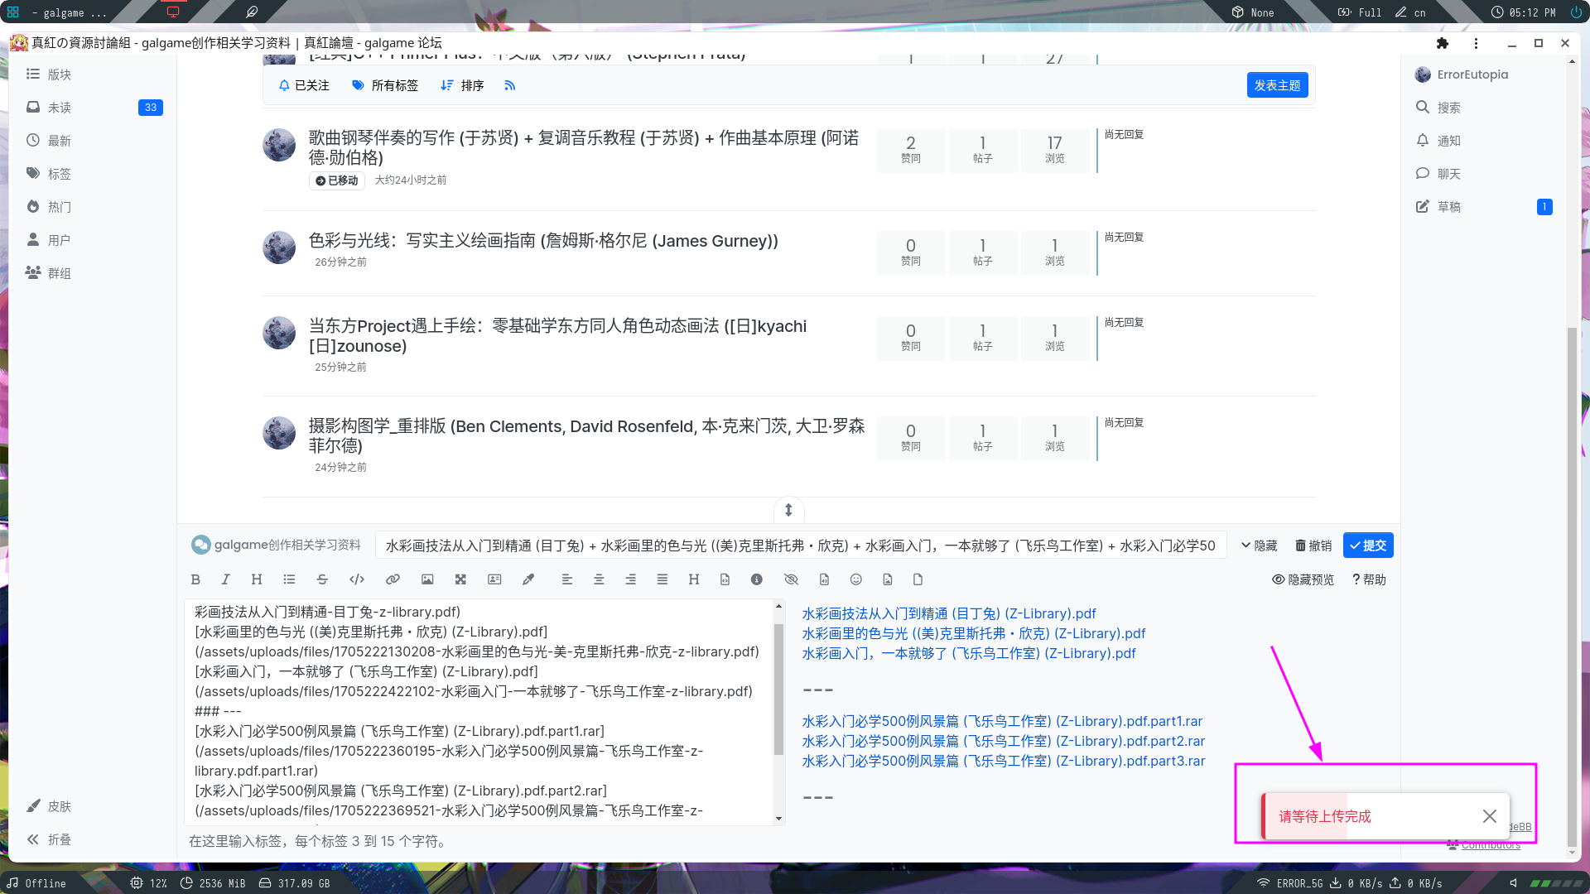
Task: Open the 草稿 drafts list
Action: coord(1439,207)
